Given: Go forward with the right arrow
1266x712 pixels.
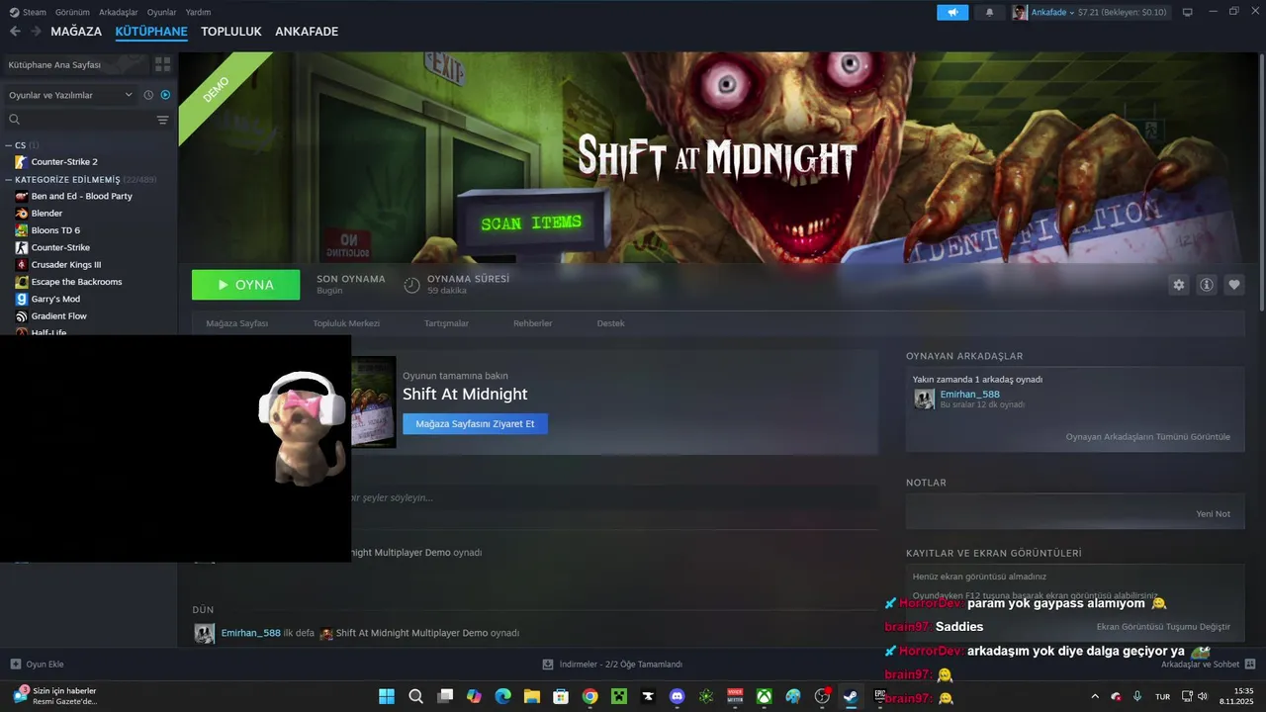Looking at the screenshot, I should [37, 32].
